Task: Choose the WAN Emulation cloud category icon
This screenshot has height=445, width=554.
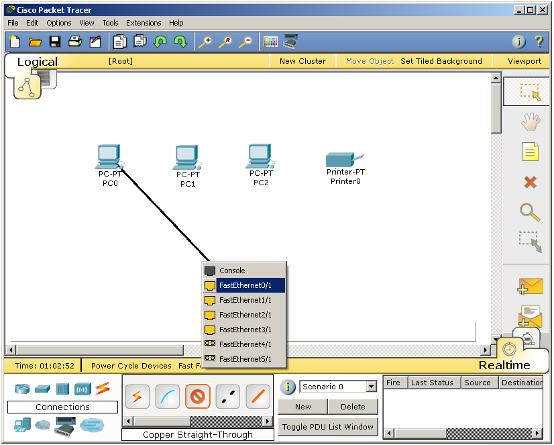Action: pyautogui.click(x=43, y=425)
